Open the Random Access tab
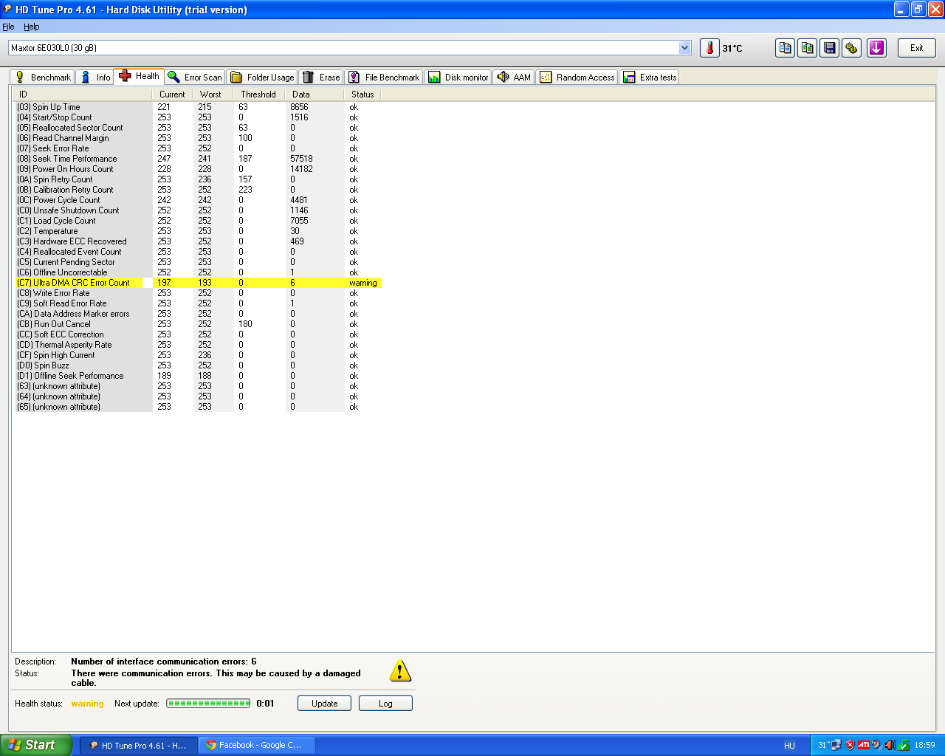This screenshot has width=945, height=756. (x=577, y=77)
